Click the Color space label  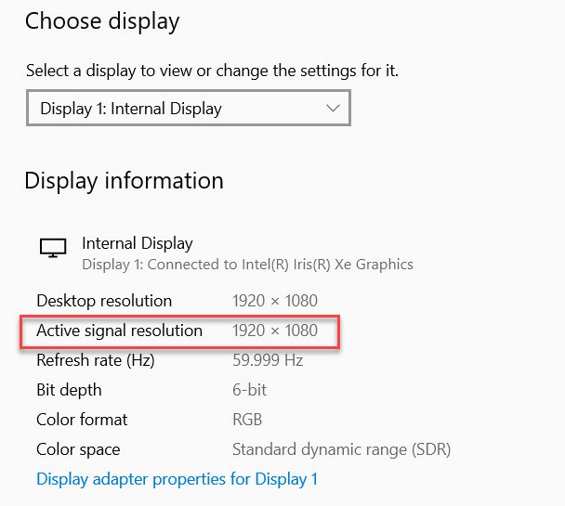click(78, 450)
